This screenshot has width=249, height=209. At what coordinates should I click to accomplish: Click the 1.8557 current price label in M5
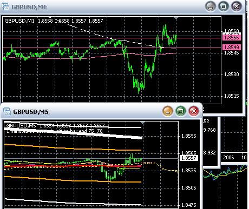[189, 158]
